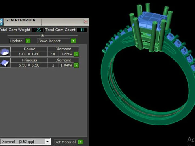Click the 1.04tw weight cell
Screen dimensions: 195x146
click(66, 65)
